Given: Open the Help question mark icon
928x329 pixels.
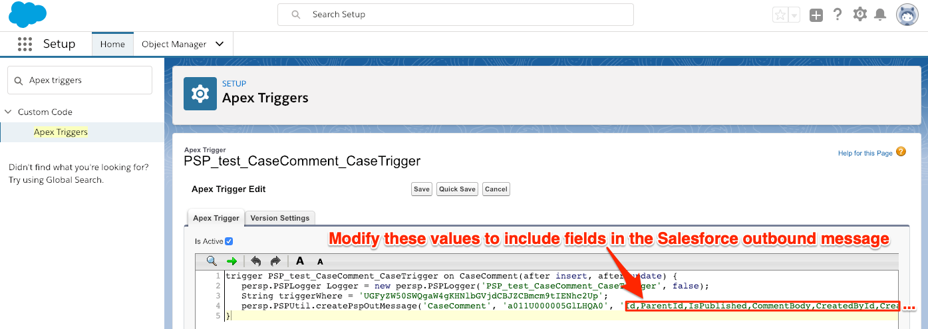Looking at the screenshot, I should [x=838, y=15].
